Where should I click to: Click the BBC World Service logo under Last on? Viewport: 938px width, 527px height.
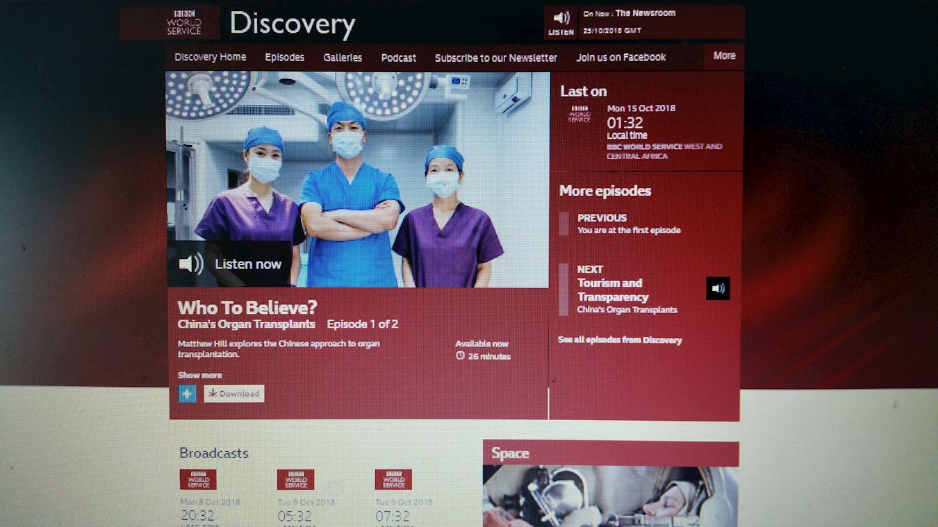click(579, 114)
